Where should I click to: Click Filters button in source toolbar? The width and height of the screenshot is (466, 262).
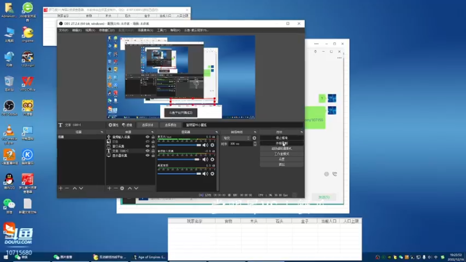[127, 125]
